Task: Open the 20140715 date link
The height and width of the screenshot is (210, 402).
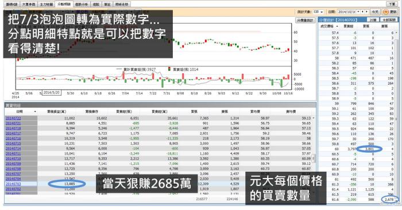Action: (x=13, y=144)
